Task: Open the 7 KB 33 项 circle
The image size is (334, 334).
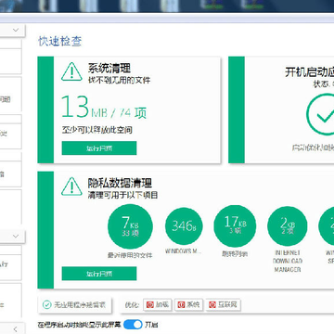Action: pos(130,226)
